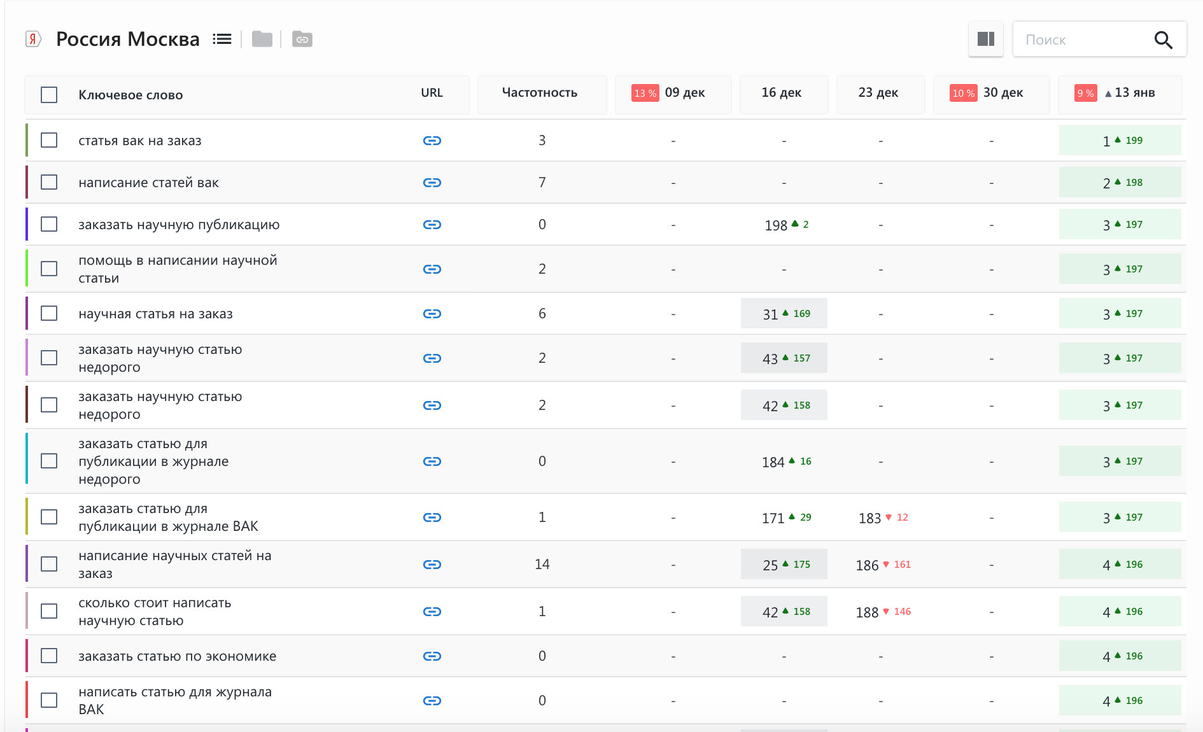Click the search magnifier icon

point(1164,39)
